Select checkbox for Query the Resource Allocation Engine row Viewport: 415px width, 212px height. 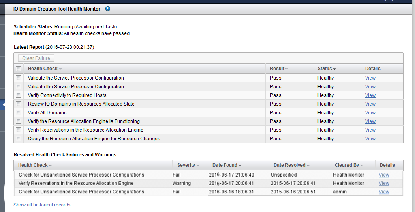pyautogui.click(x=18, y=139)
